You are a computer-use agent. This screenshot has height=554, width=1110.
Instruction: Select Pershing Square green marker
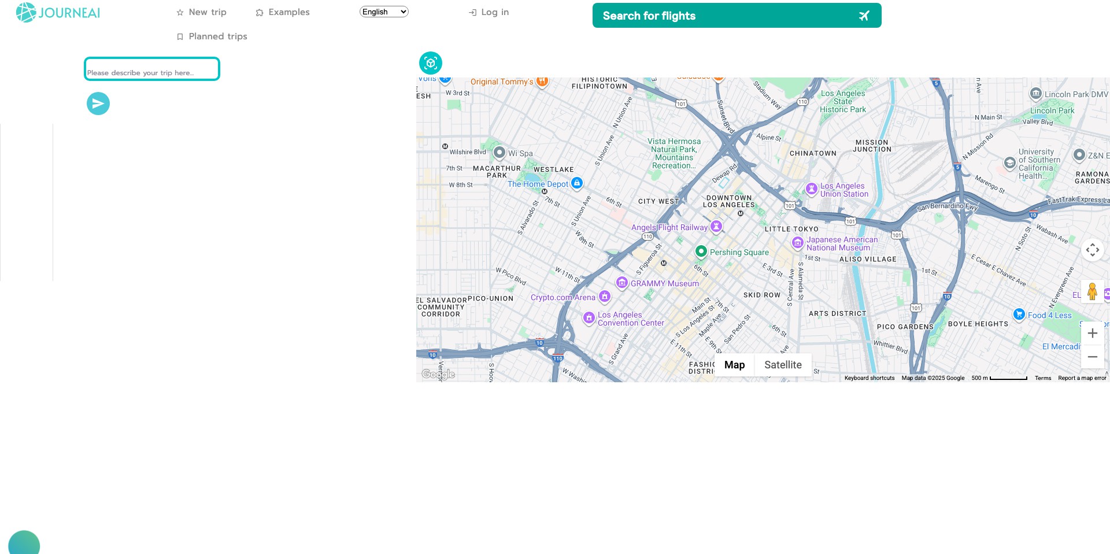[701, 251]
